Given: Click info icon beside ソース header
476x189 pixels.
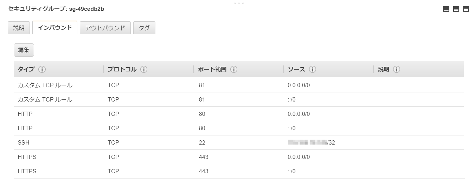Looking at the screenshot, I should tap(312, 69).
